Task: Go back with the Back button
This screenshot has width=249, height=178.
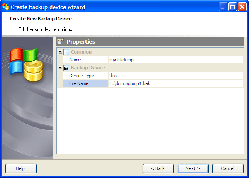Action: (158, 168)
